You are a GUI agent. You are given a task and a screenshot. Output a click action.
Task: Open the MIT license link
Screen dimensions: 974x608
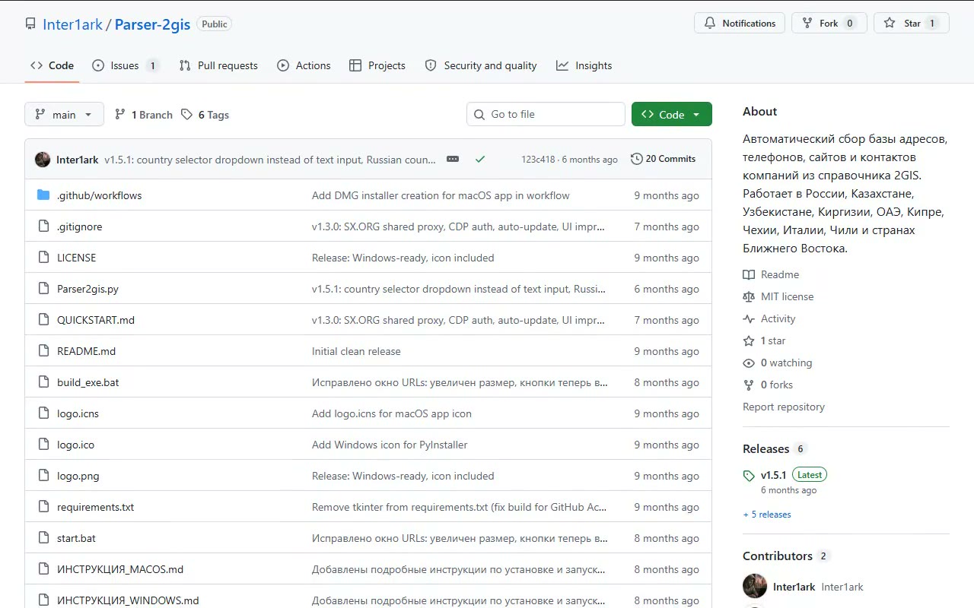pos(778,296)
